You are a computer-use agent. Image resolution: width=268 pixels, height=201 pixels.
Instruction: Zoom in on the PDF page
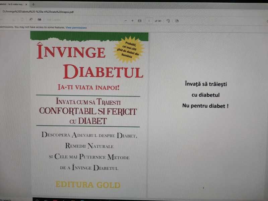[x=132, y=21]
